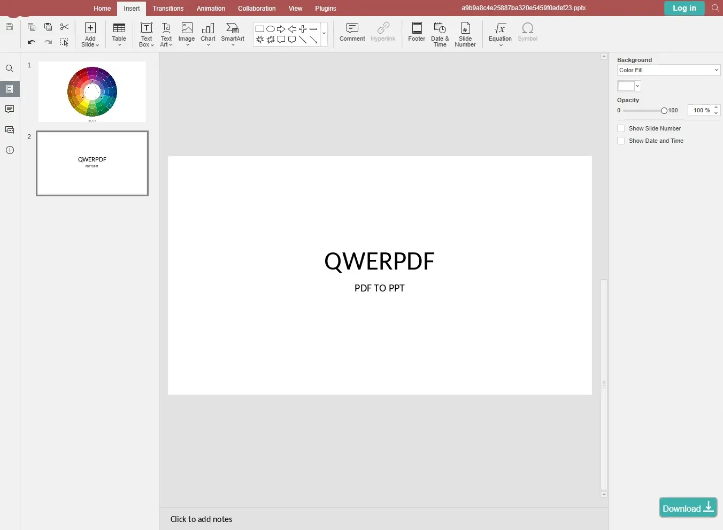This screenshot has width=723, height=530.
Task: Select the Insert tab
Action: [x=132, y=9]
